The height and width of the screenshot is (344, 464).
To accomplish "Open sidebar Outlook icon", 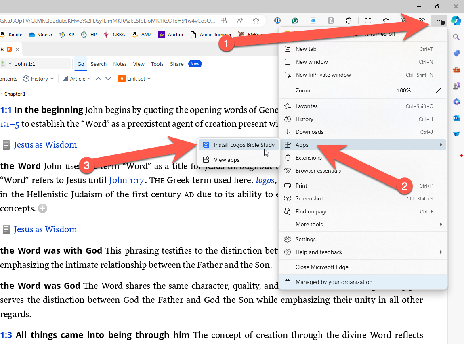I will tap(456, 118).
